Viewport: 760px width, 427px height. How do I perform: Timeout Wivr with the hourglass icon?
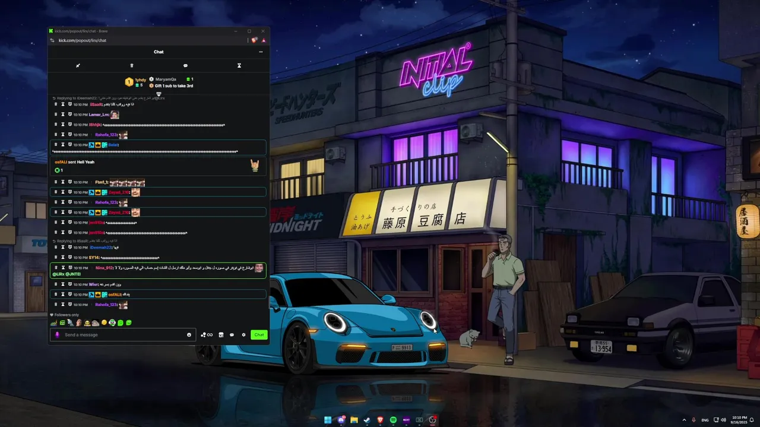[x=63, y=284]
